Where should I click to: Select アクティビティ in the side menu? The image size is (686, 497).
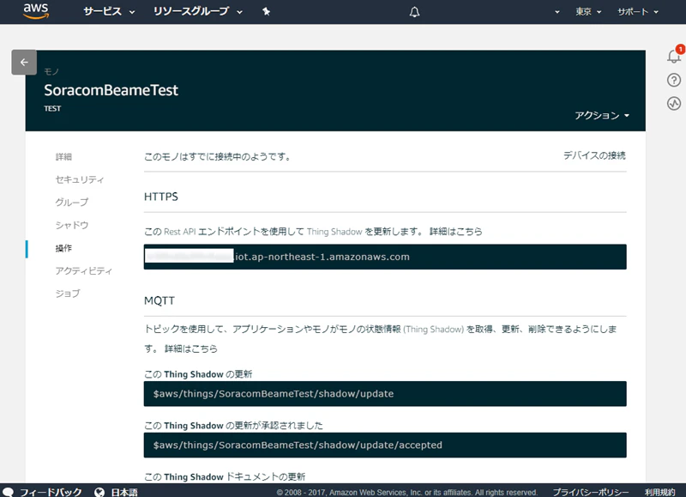[83, 271]
